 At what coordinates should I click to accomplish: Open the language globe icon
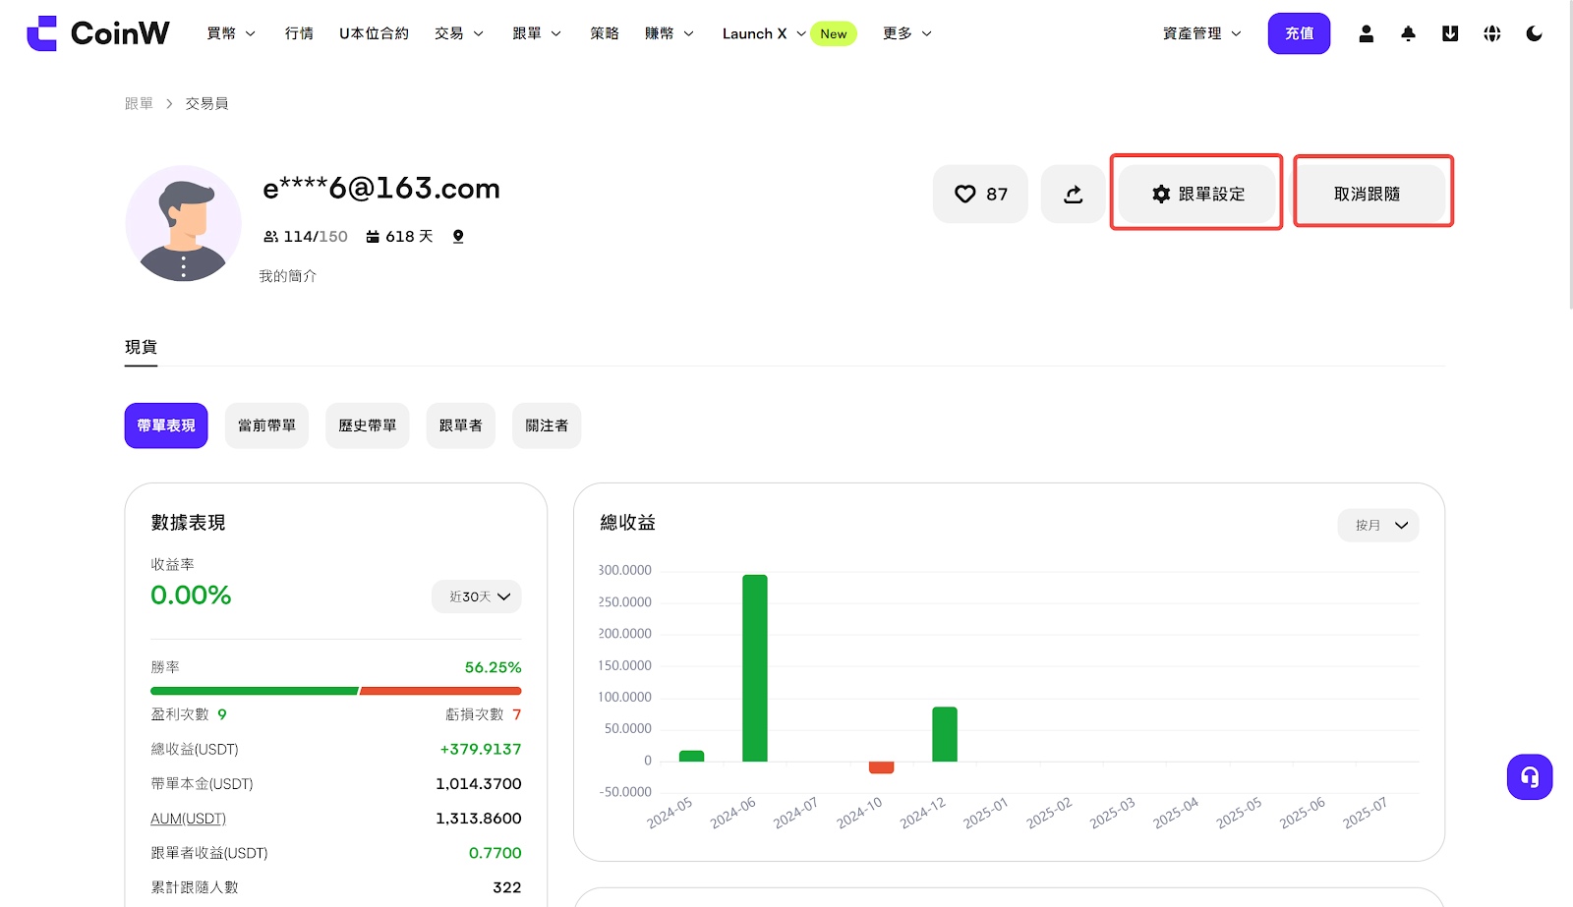(x=1492, y=33)
